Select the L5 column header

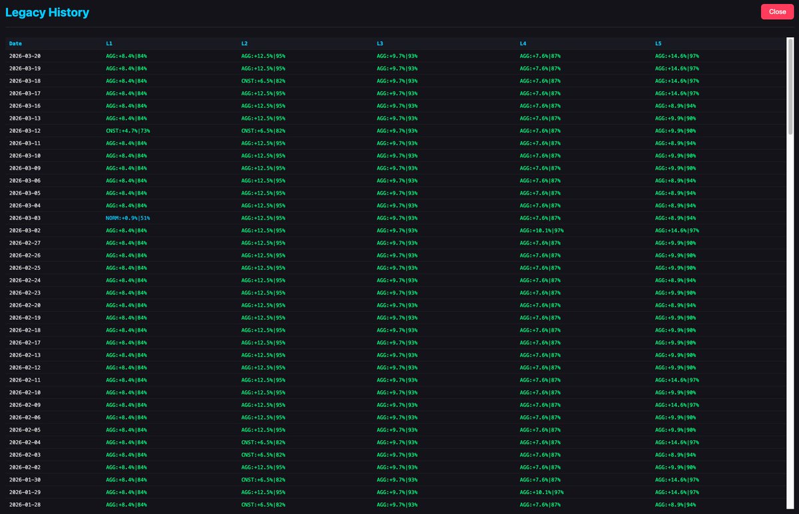coord(659,43)
